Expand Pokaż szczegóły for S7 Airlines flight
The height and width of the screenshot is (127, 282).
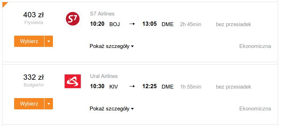112,46
